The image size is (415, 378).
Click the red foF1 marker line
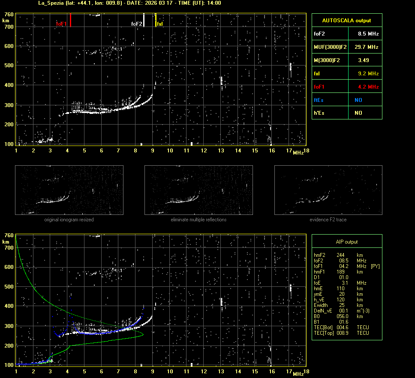70,20
